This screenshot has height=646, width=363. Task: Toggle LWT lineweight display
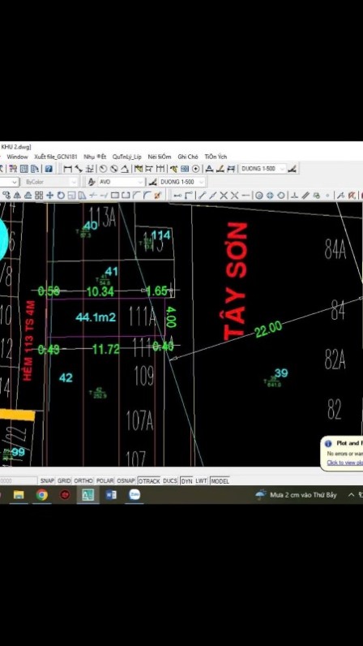coord(201,480)
